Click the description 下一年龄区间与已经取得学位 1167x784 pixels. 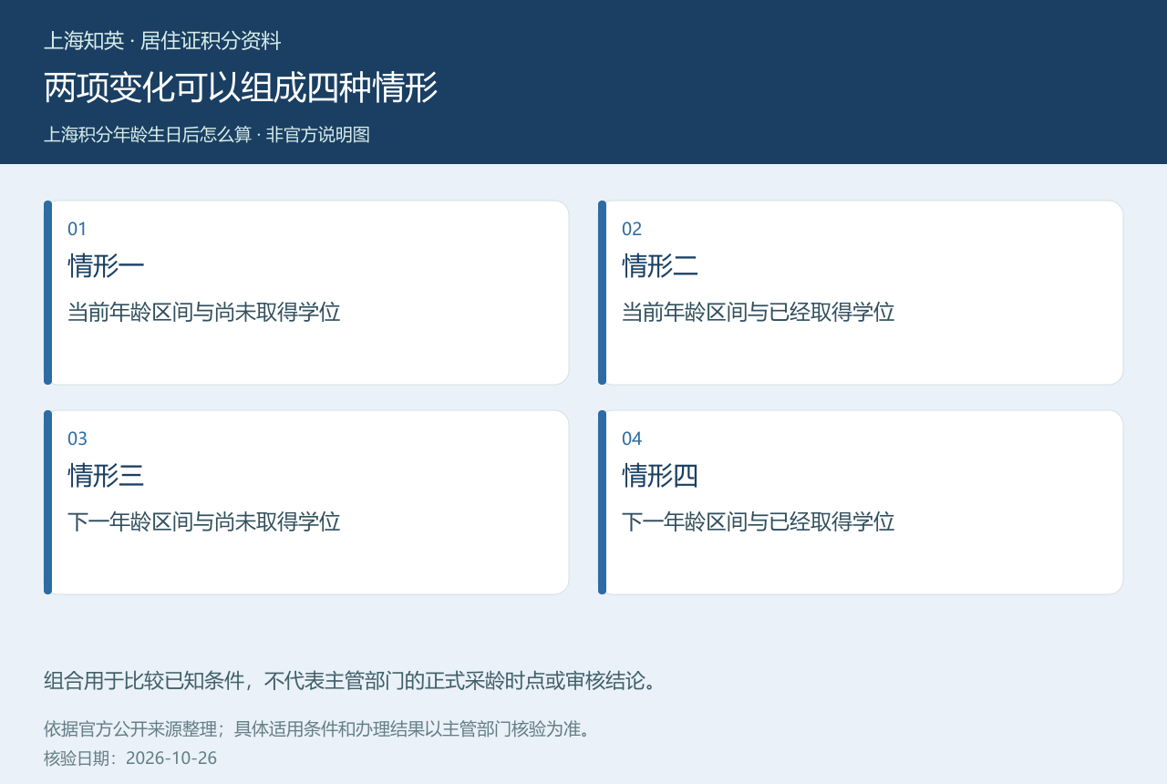(x=759, y=522)
